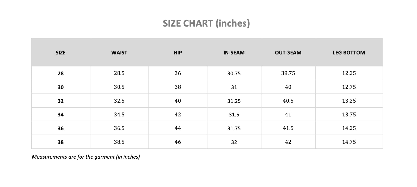Screen dimensions: 417x187
Task: Select the size 28 row label
Action: tap(60, 73)
